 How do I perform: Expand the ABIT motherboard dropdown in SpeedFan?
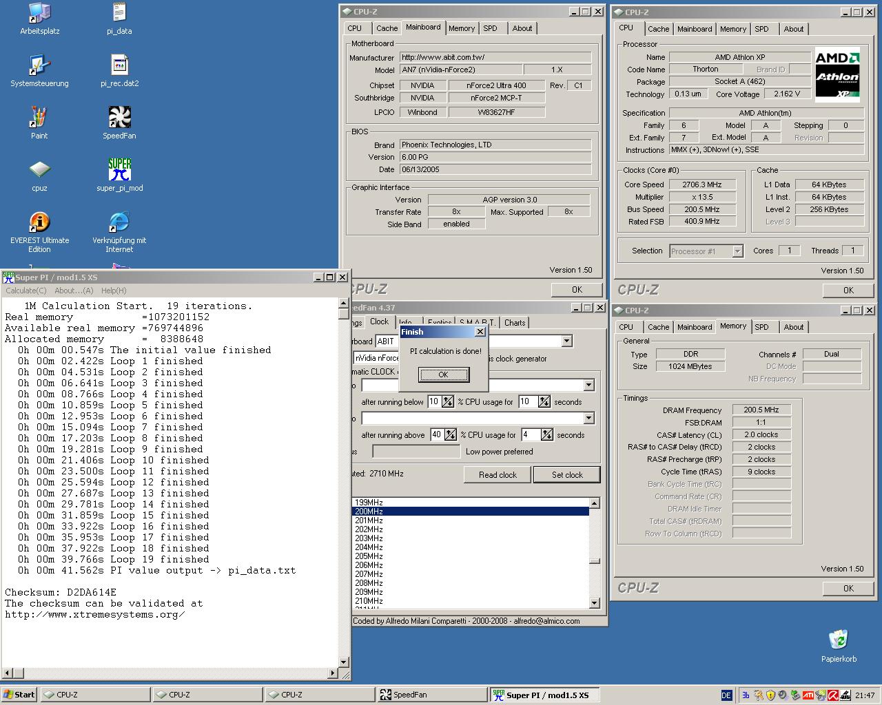tap(566, 341)
